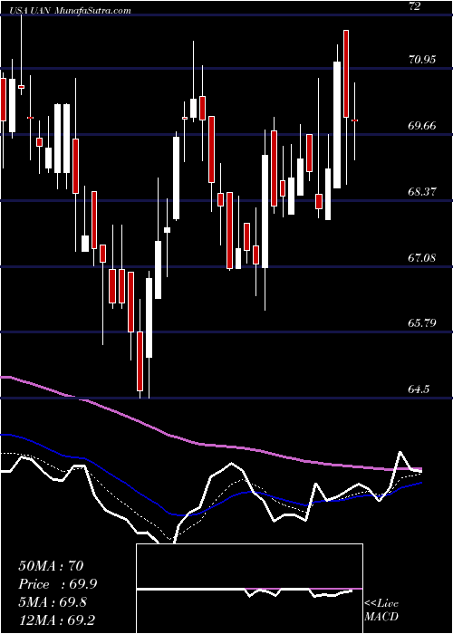The height and width of the screenshot is (634, 453).
Task: Click the 'Price : 69.9' legend text
Action: click(x=57, y=584)
